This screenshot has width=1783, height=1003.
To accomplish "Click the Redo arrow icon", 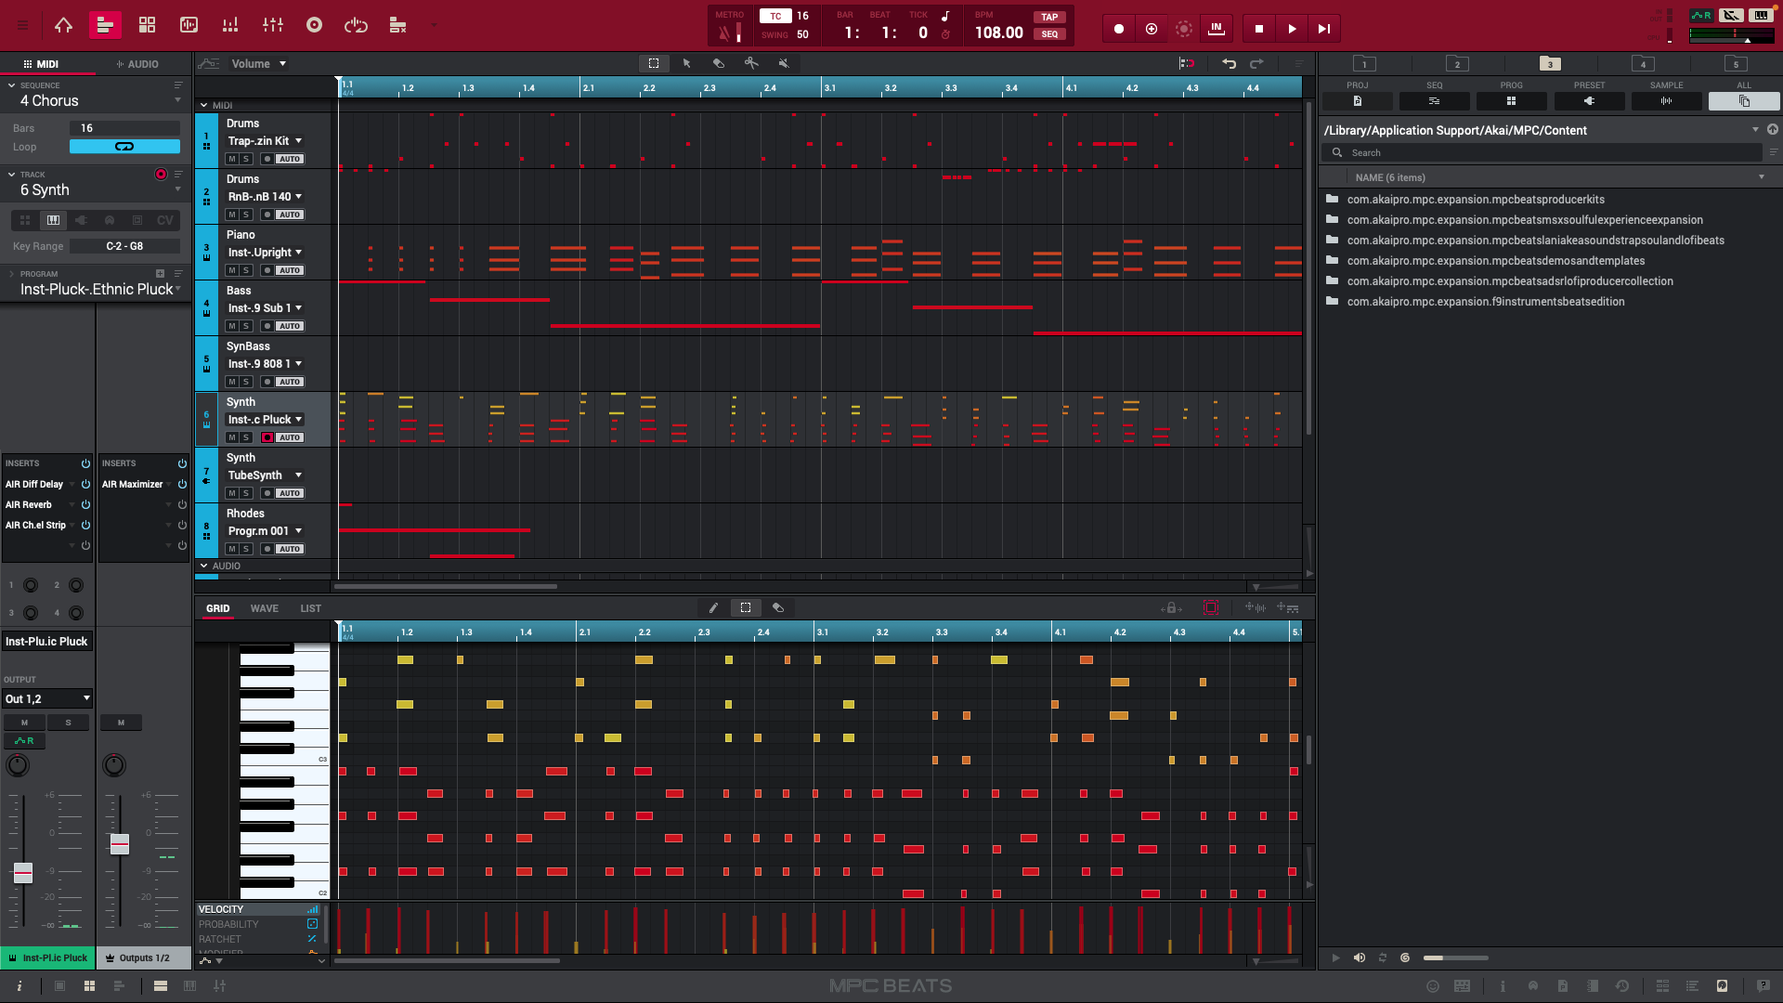I will click(x=1256, y=63).
